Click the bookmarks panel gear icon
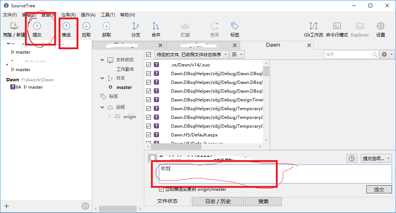The height and width of the screenshot is (213, 396). pyautogui.click(x=85, y=206)
